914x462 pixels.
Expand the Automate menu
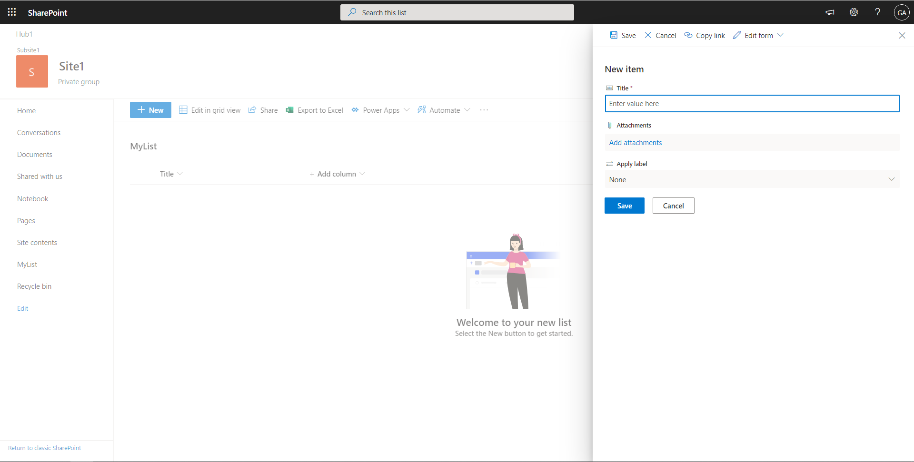tap(444, 110)
